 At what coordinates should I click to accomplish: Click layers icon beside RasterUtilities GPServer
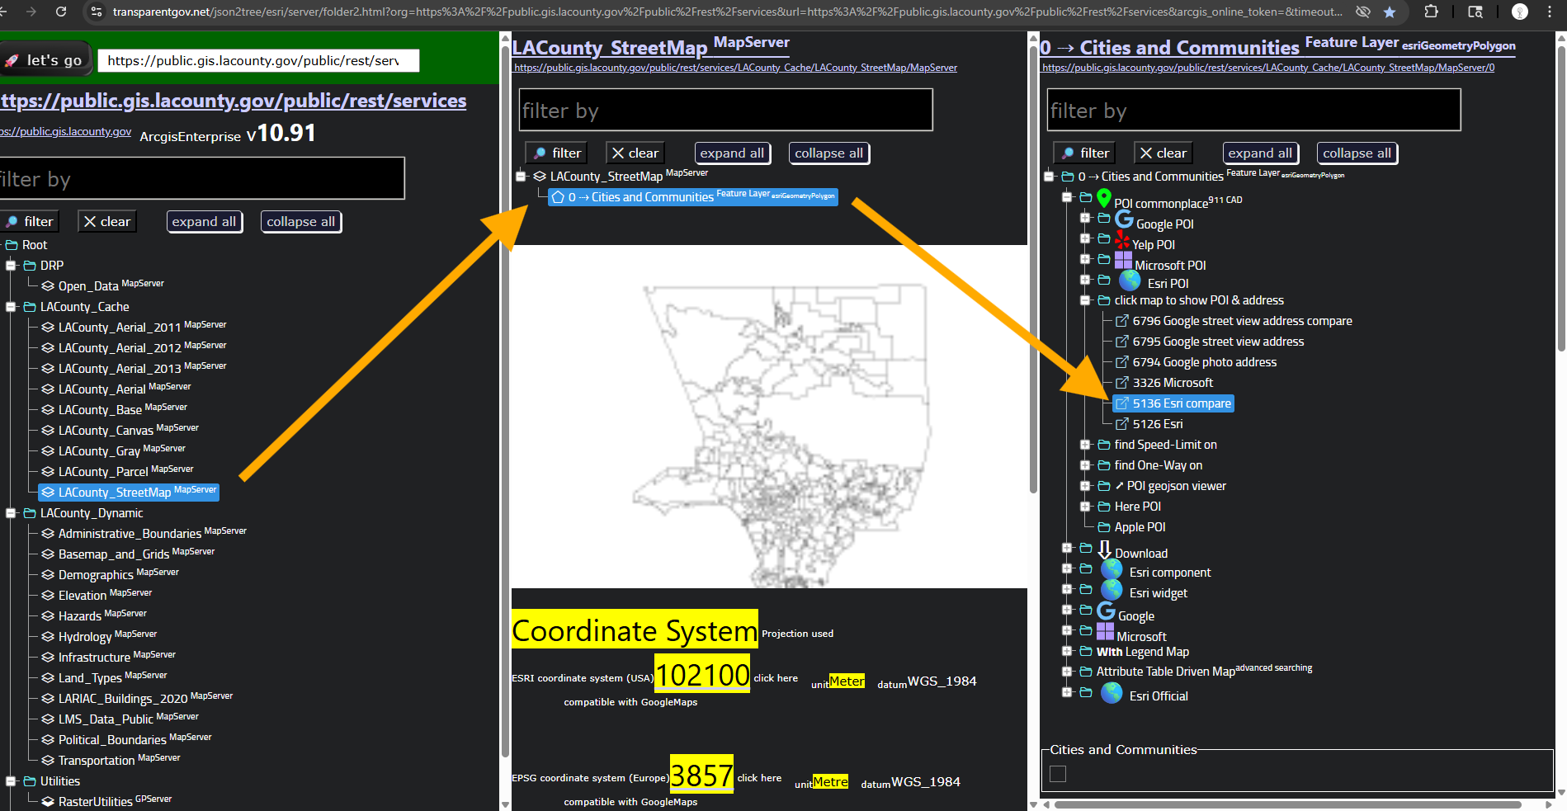(48, 802)
